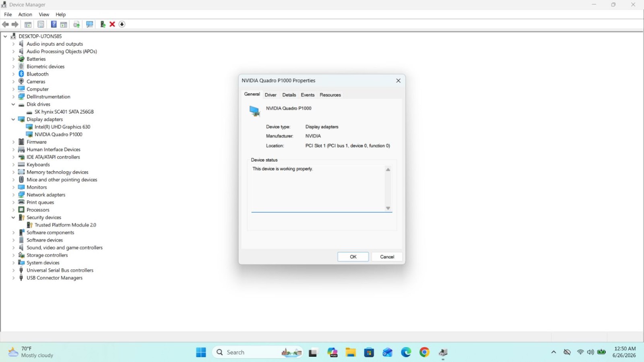Open Windows Start button
Image resolution: width=644 pixels, height=362 pixels.
[201, 352]
